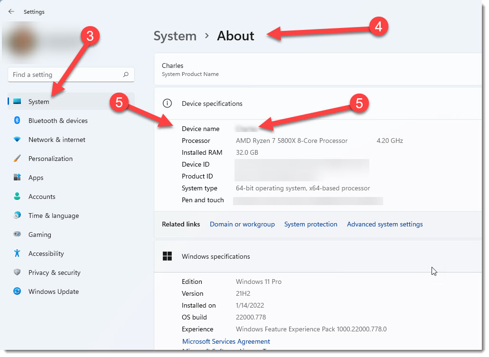The height and width of the screenshot is (357, 489).
Task: Open Privacy & security settings
Action: click(54, 272)
